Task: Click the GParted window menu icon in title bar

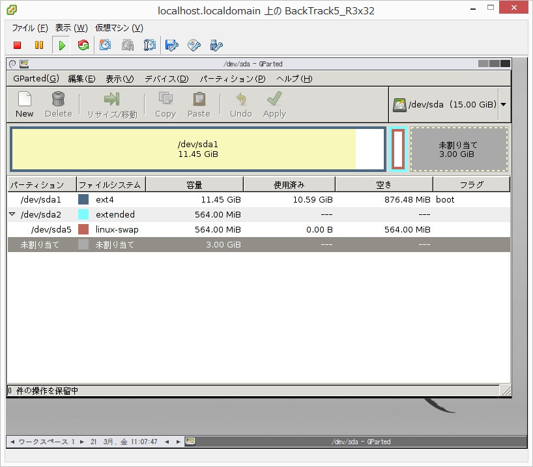Action: [x=12, y=64]
